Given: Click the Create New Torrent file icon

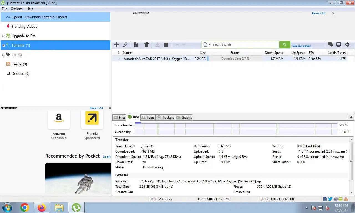Looking at the screenshot, I should click(136, 45).
